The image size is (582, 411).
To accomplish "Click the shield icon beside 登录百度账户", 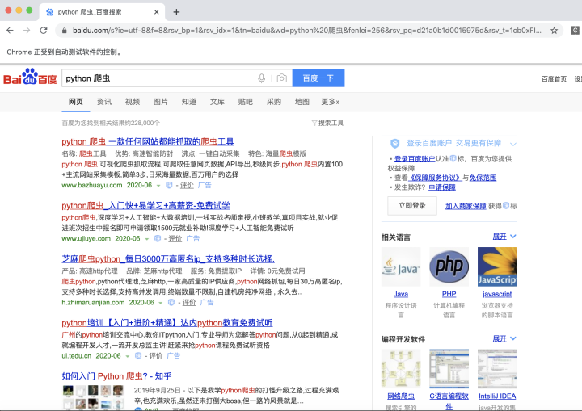I will [x=395, y=143].
